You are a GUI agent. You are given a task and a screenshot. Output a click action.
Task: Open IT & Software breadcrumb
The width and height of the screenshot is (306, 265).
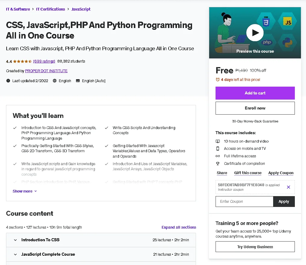18,9
